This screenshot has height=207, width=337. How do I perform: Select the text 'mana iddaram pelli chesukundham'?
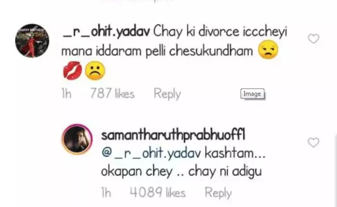157,51
